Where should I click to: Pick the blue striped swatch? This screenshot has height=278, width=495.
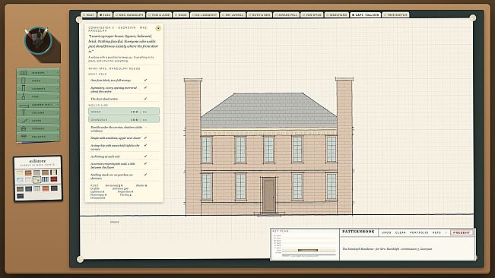(x=45, y=179)
